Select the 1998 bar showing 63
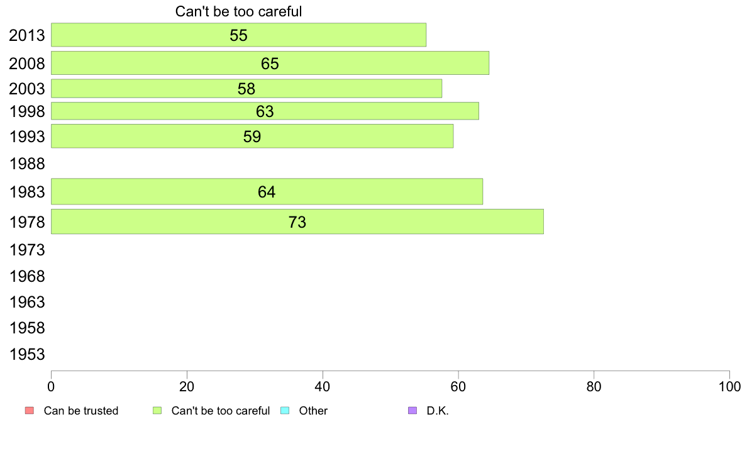Image resolution: width=747 pixels, height=463 pixels. 265,111
